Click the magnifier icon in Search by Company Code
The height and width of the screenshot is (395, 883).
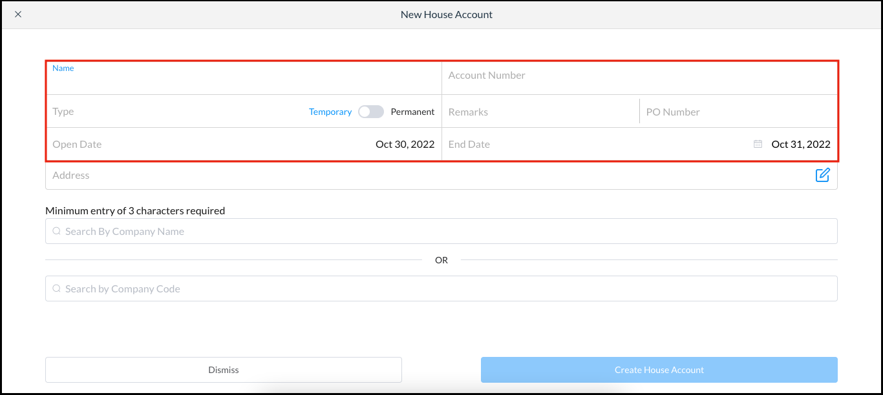coord(56,288)
